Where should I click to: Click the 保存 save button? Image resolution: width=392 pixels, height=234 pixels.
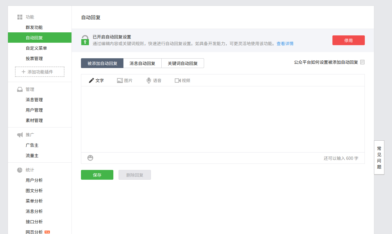coord(97,175)
